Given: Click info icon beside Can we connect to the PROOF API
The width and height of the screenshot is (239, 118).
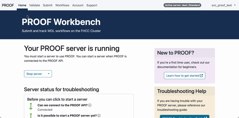Looking at the screenshot, I should click(x=90, y=105).
